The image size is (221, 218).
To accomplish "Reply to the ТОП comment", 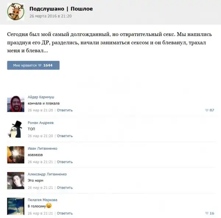I will point(65,136).
